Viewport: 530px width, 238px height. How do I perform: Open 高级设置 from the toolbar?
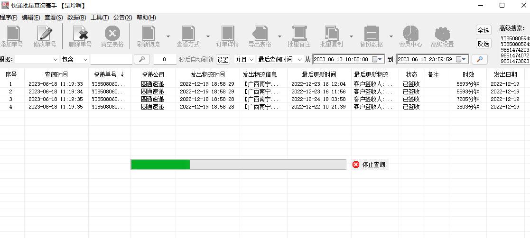442,33
